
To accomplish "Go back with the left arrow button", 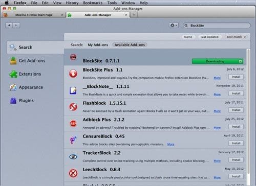I will click(x=9, y=26).
